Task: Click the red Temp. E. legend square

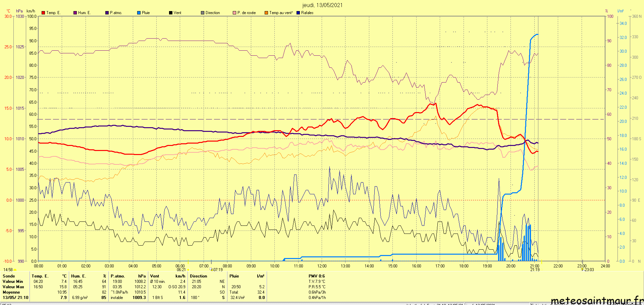Action: click(43, 13)
